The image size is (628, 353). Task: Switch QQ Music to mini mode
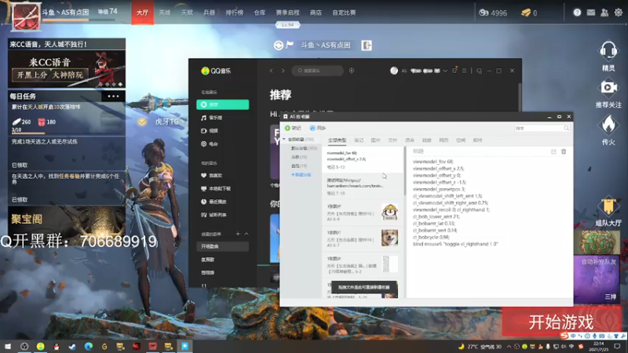pyautogui.click(x=479, y=71)
